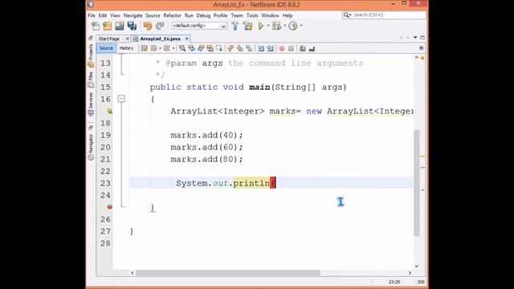Close the ArrayList_Ex.java tab
The width and height of the screenshot is (514, 289).
[187, 39]
